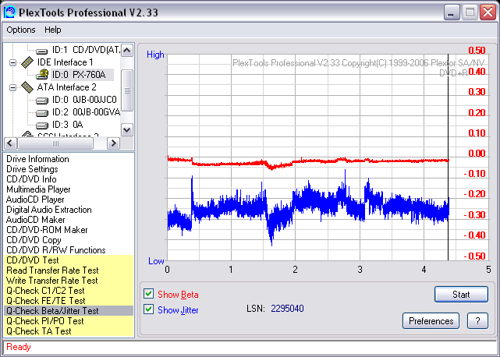
Task: Open the Options menu
Action: (x=21, y=30)
